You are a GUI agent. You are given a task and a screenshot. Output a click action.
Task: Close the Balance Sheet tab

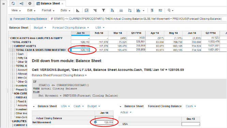tap(62, 4)
